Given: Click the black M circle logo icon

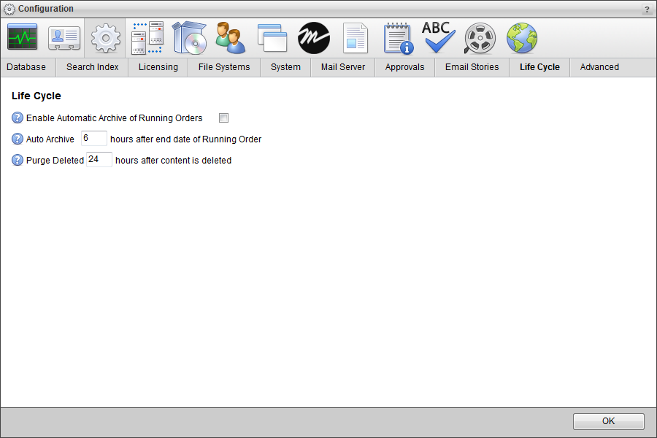Looking at the screenshot, I should (x=314, y=37).
